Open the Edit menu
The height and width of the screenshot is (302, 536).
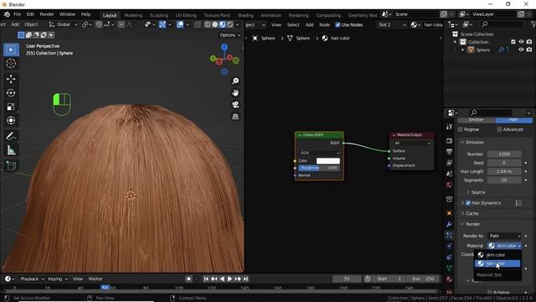[30, 14]
